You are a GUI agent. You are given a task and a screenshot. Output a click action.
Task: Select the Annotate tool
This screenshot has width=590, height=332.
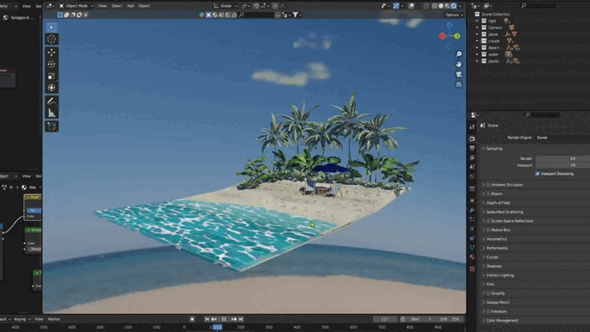pos(51,101)
